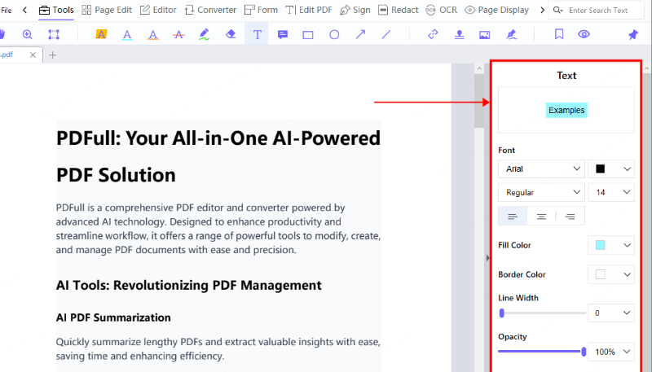Open the Regular font style dropdown

(541, 192)
